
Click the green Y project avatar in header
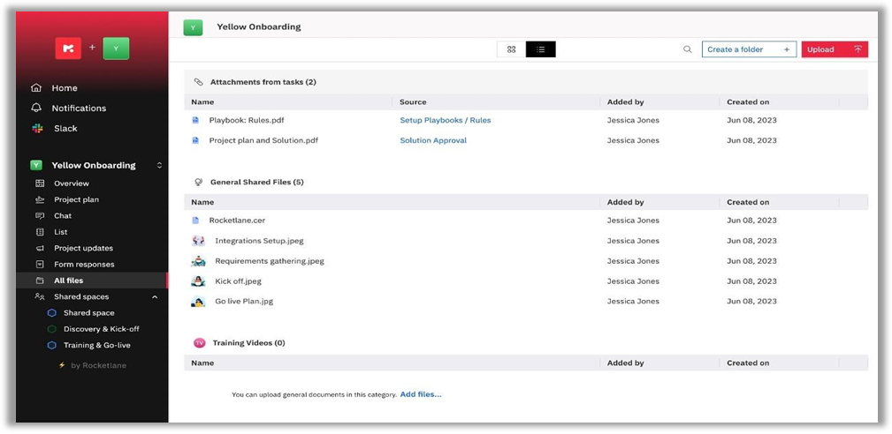[193, 27]
